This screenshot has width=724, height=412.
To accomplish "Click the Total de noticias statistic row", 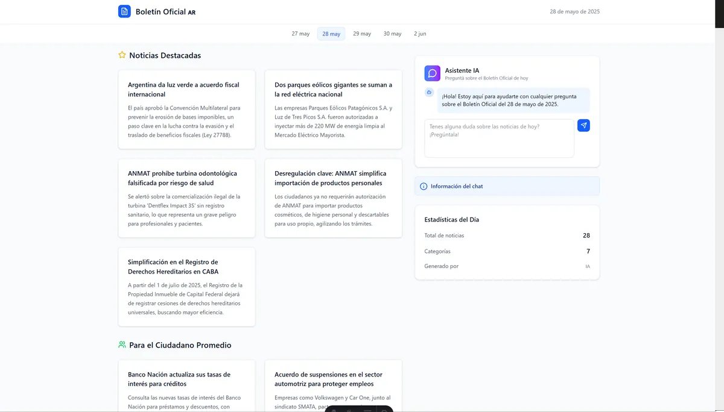I will pos(507,236).
